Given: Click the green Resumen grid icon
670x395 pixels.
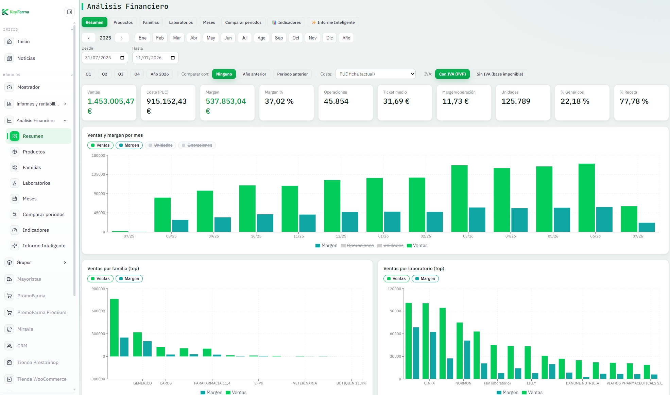Looking at the screenshot, I should [x=15, y=136].
